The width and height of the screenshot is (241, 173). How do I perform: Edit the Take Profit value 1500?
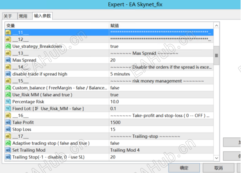pyautogui.click(x=161, y=122)
